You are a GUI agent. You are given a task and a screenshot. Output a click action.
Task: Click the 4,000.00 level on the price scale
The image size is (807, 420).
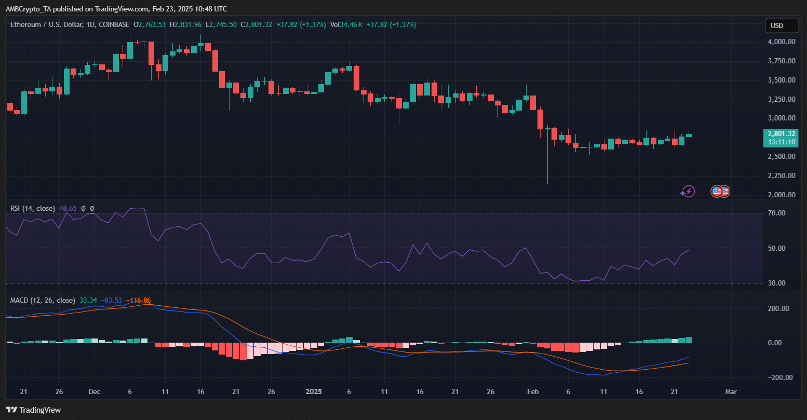click(x=782, y=42)
